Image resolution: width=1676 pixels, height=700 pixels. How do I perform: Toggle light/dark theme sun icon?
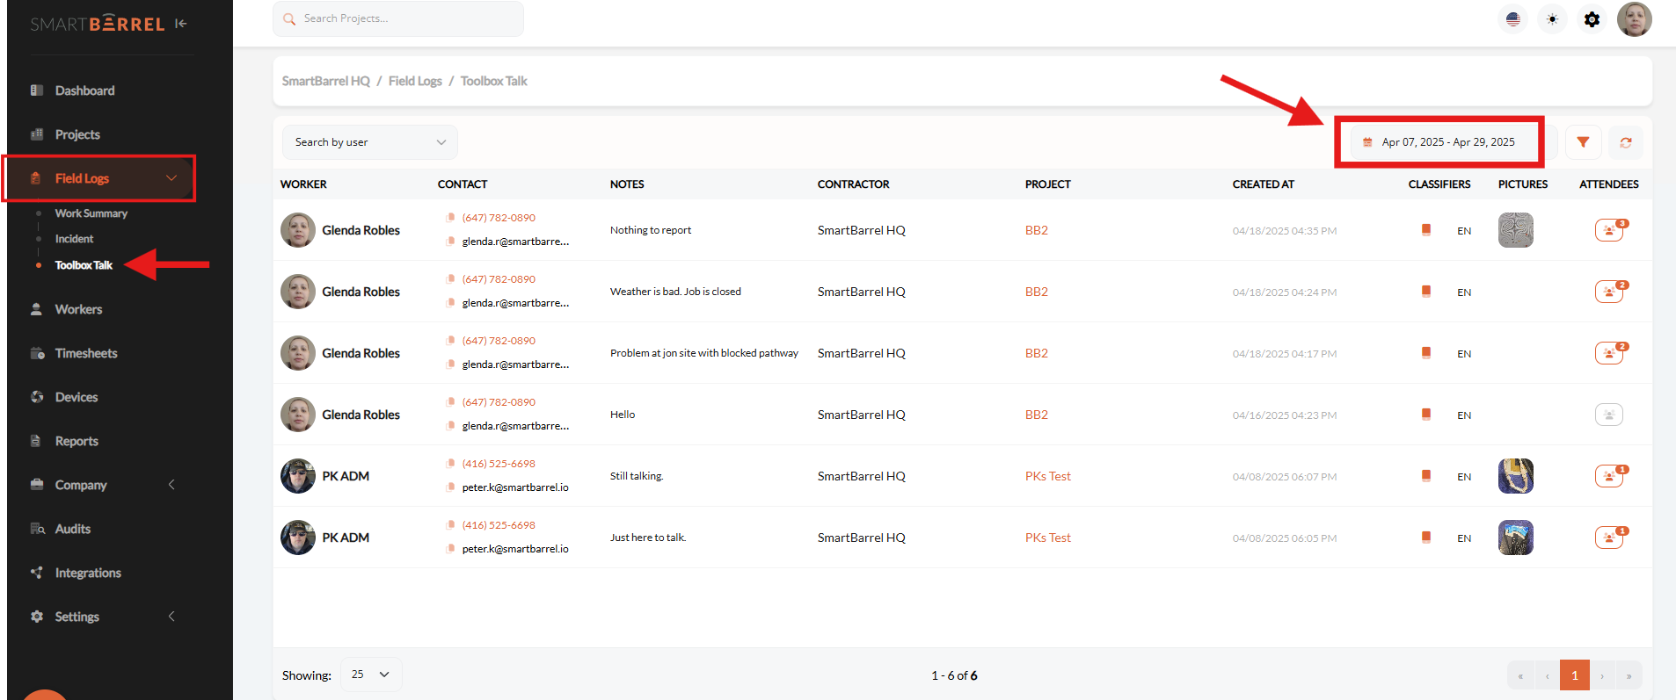pos(1552,19)
